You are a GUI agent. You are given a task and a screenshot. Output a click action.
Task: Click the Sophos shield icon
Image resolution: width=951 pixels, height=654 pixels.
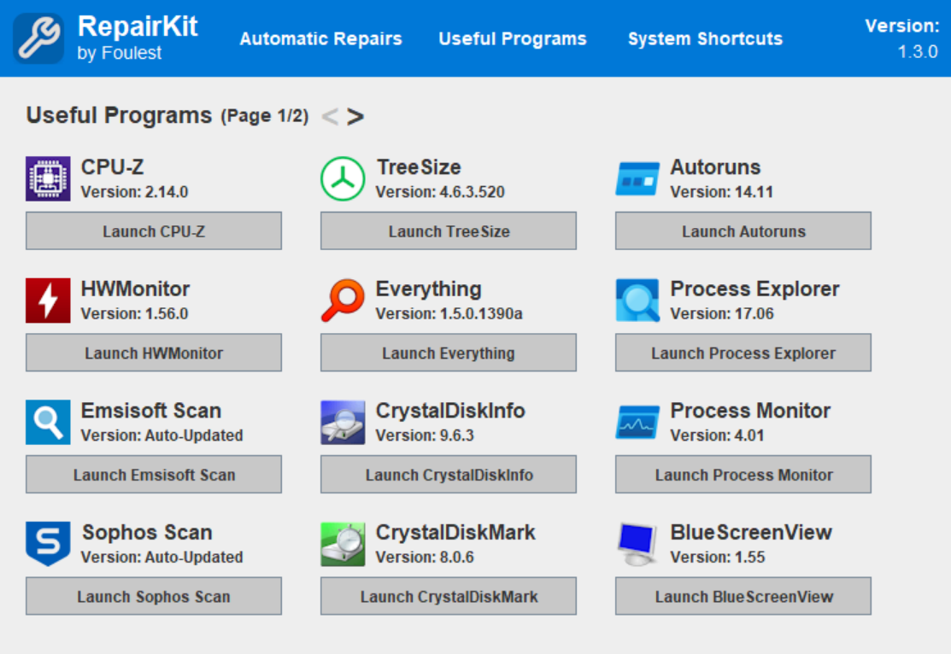[x=48, y=545]
